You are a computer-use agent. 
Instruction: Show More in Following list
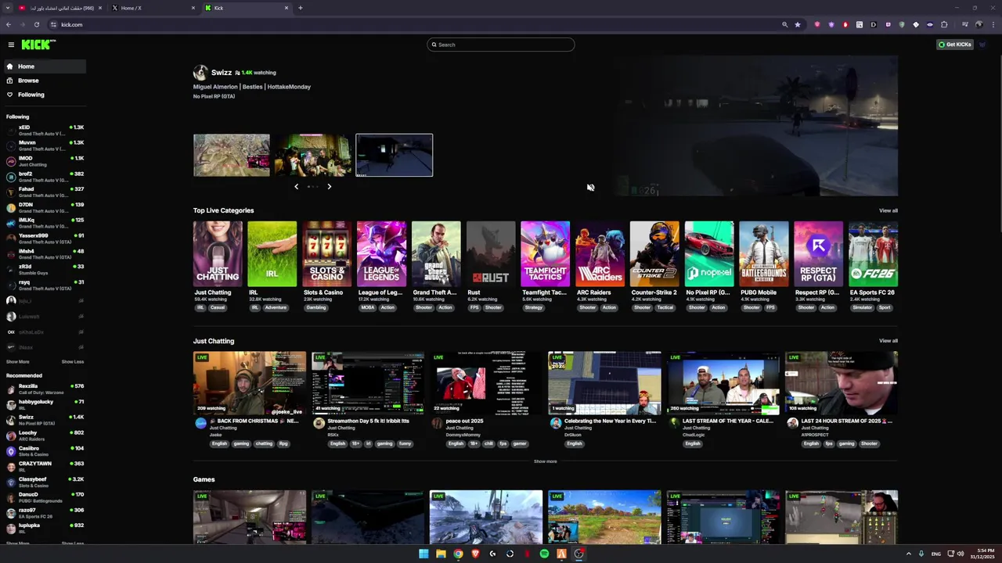click(x=18, y=362)
